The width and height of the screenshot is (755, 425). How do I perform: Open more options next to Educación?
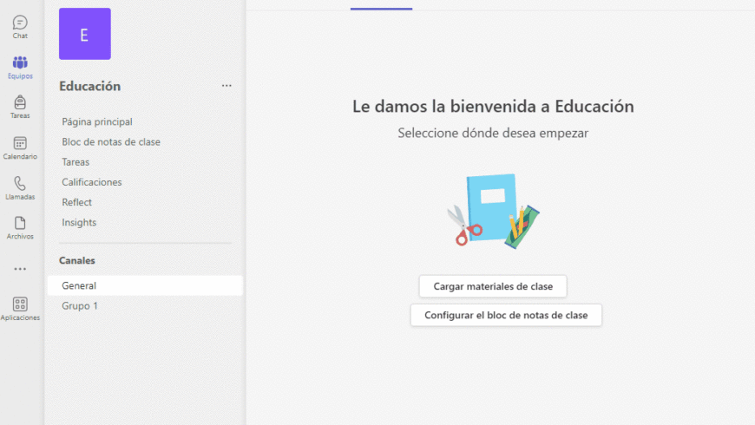point(226,86)
